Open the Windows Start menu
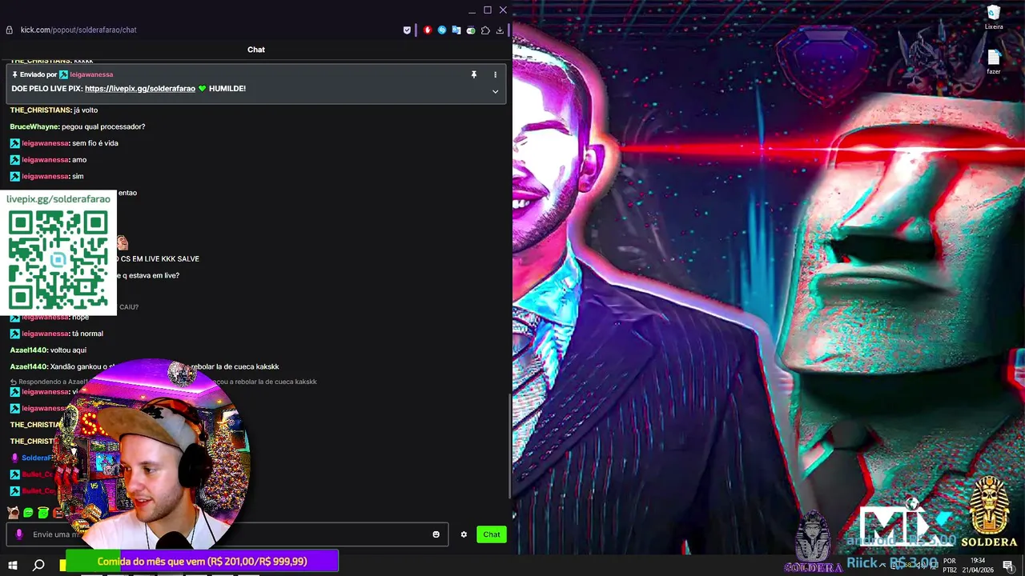This screenshot has width=1025, height=576. (13, 566)
